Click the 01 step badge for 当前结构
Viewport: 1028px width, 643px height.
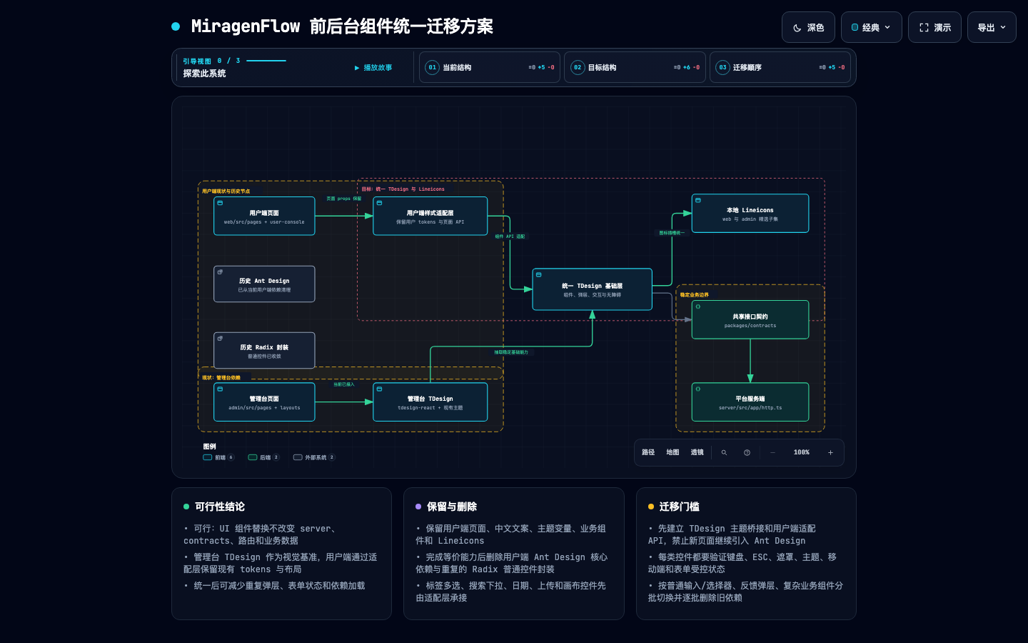pyautogui.click(x=432, y=67)
